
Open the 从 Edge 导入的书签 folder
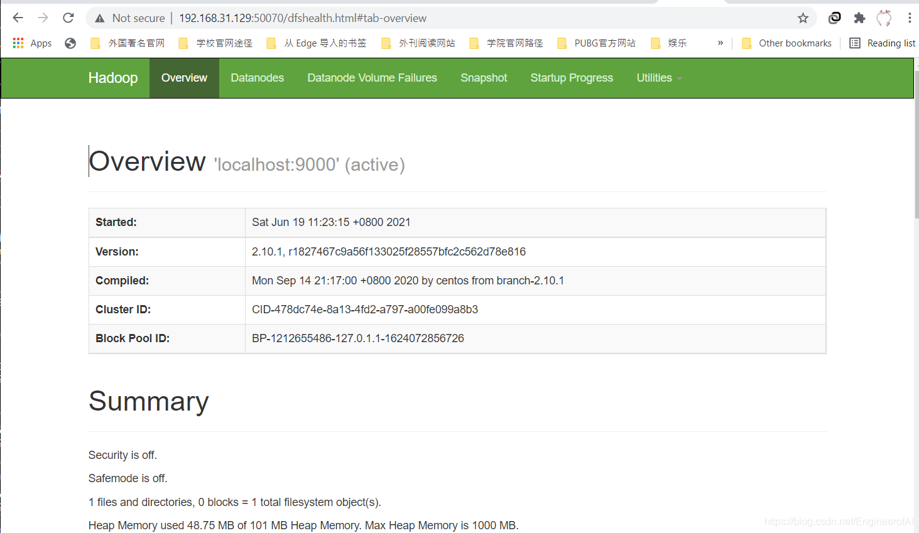(317, 43)
